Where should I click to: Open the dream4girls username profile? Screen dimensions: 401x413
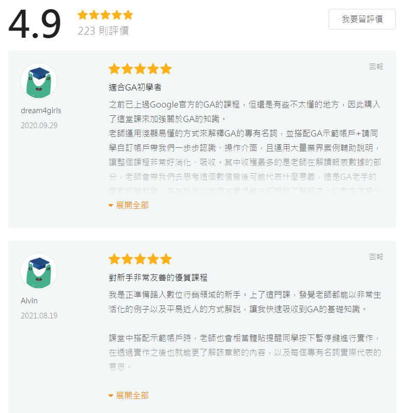click(41, 111)
